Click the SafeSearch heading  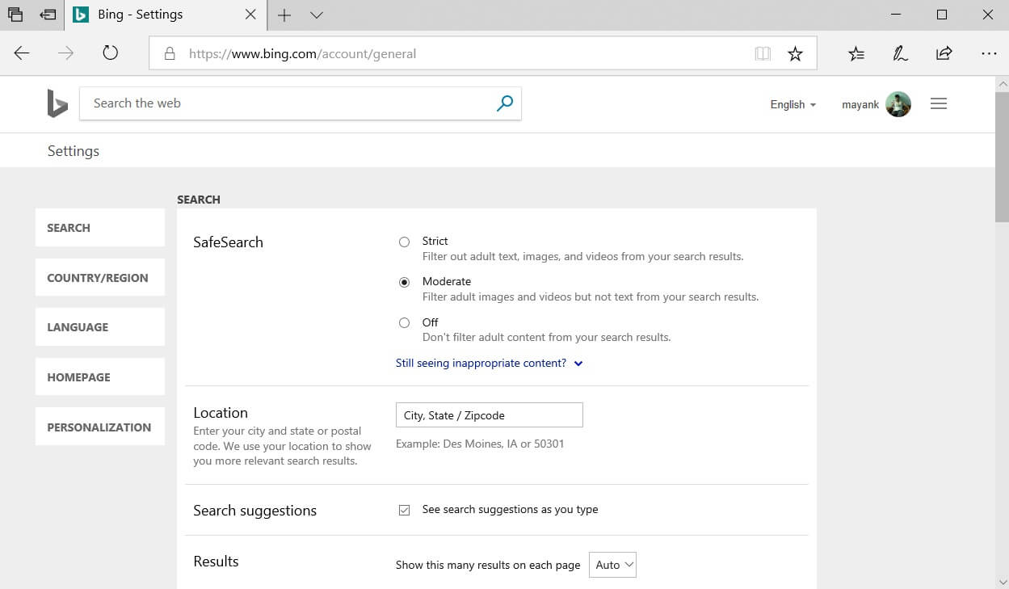pos(228,242)
